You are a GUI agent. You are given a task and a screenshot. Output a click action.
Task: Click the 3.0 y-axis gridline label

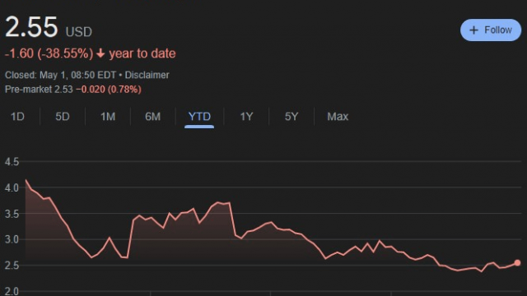12,239
